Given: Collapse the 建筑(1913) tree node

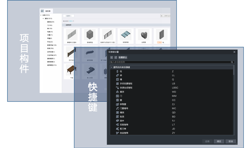Looking at the screenshot, I should [x=43, y=18].
